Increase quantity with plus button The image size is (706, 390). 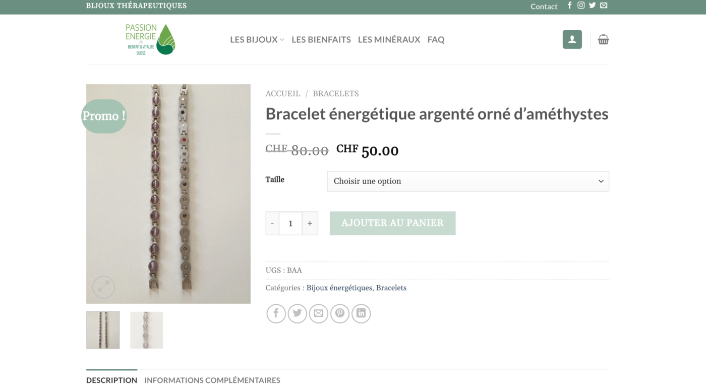point(310,223)
